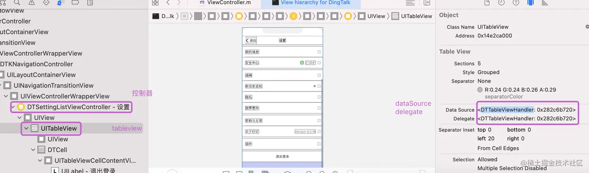Open the Issue navigator warning triangle
The image size is (589, 173).
click(x=32, y=2)
